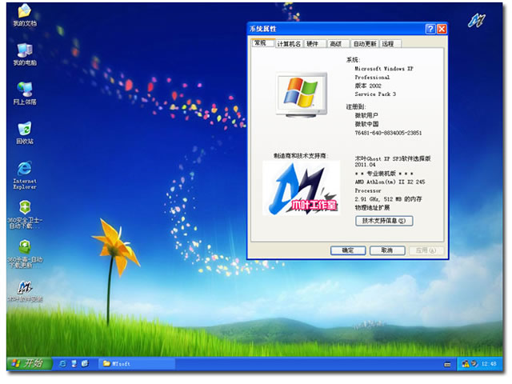The height and width of the screenshot is (384, 512).
Task: Click the tray icon left of the clock
Action: (474, 364)
